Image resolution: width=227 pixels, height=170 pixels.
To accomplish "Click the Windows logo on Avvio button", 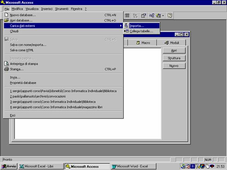I will pyautogui.click(x=4, y=167).
